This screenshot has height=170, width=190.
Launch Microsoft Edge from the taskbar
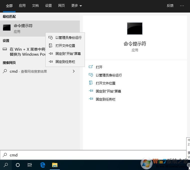click(43, 165)
